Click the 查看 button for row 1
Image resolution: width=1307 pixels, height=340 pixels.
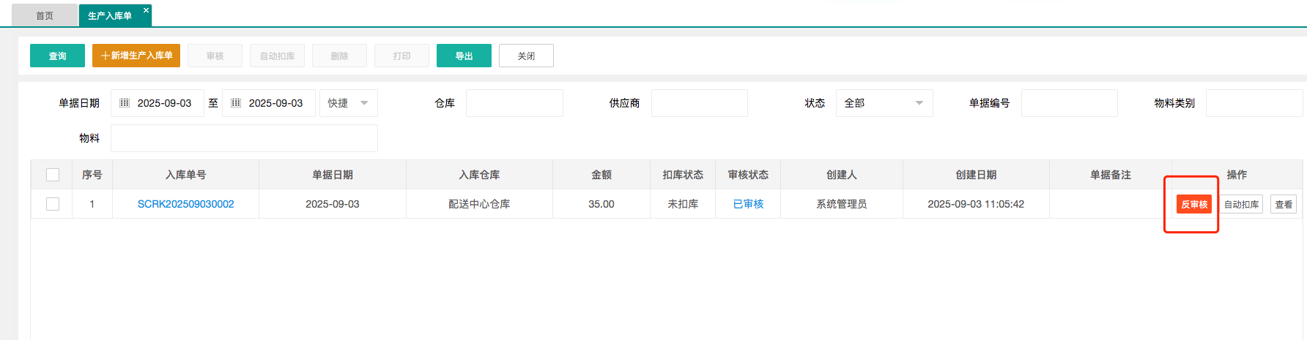click(1283, 205)
